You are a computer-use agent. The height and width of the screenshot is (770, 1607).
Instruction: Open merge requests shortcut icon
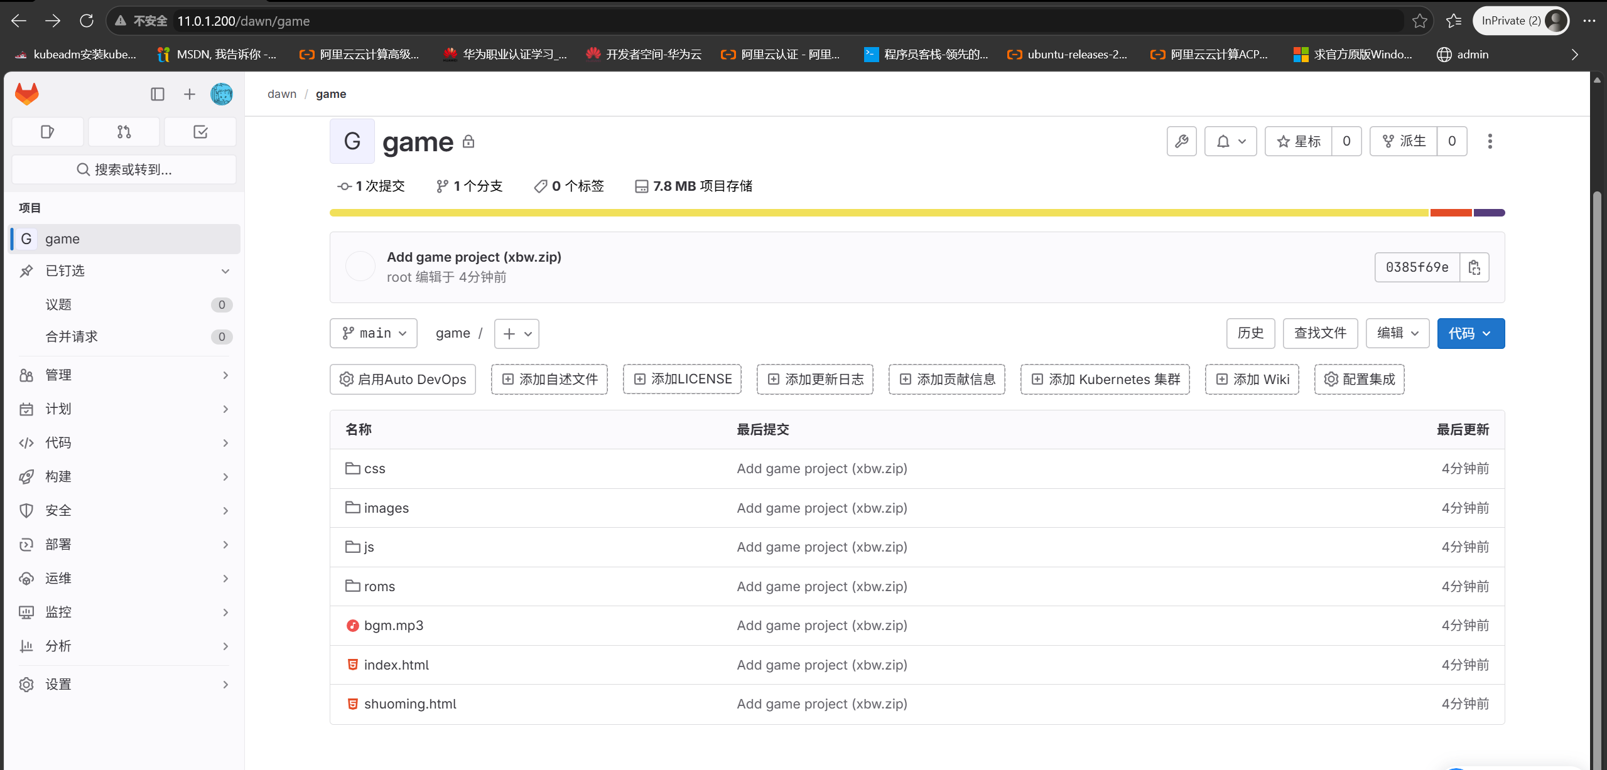tap(124, 132)
